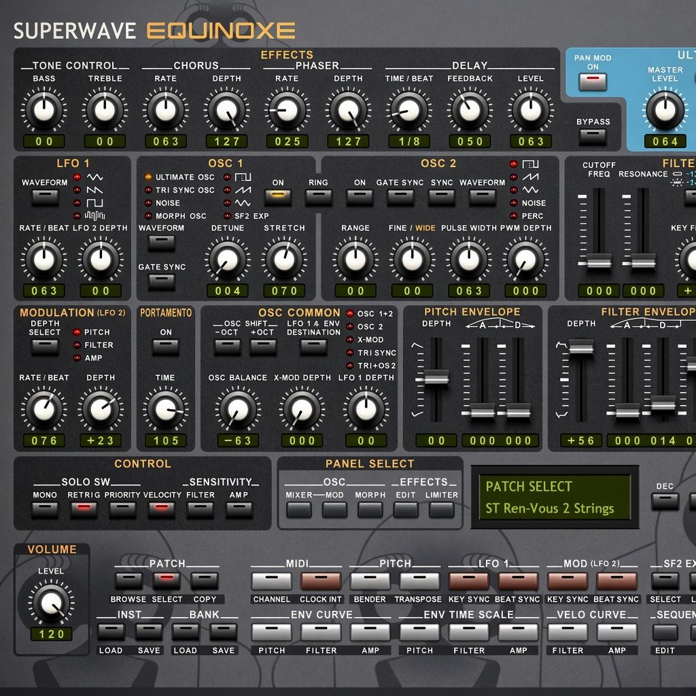Click the OSC 1 Stretch knob

point(284,260)
